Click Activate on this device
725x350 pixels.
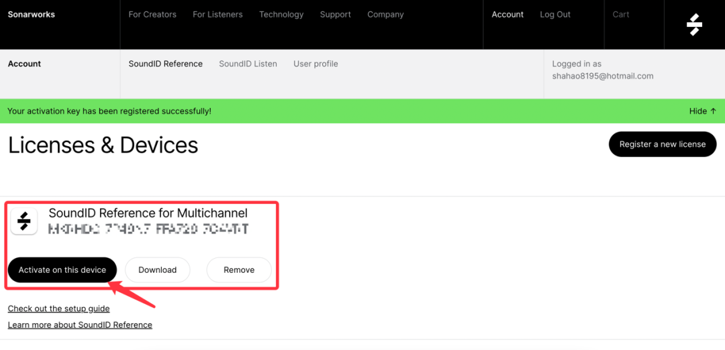pos(62,270)
